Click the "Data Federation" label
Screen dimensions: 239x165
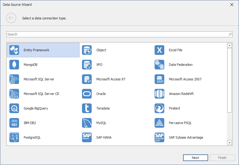coord(181,65)
